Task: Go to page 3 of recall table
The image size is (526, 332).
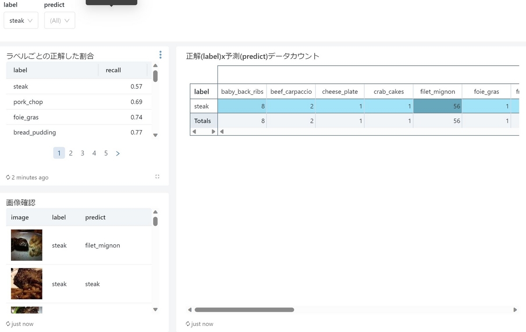Action: [x=82, y=153]
